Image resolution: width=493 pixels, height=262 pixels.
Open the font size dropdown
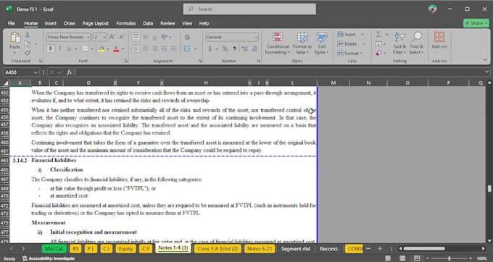pyautogui.click(x=104, y=37)
